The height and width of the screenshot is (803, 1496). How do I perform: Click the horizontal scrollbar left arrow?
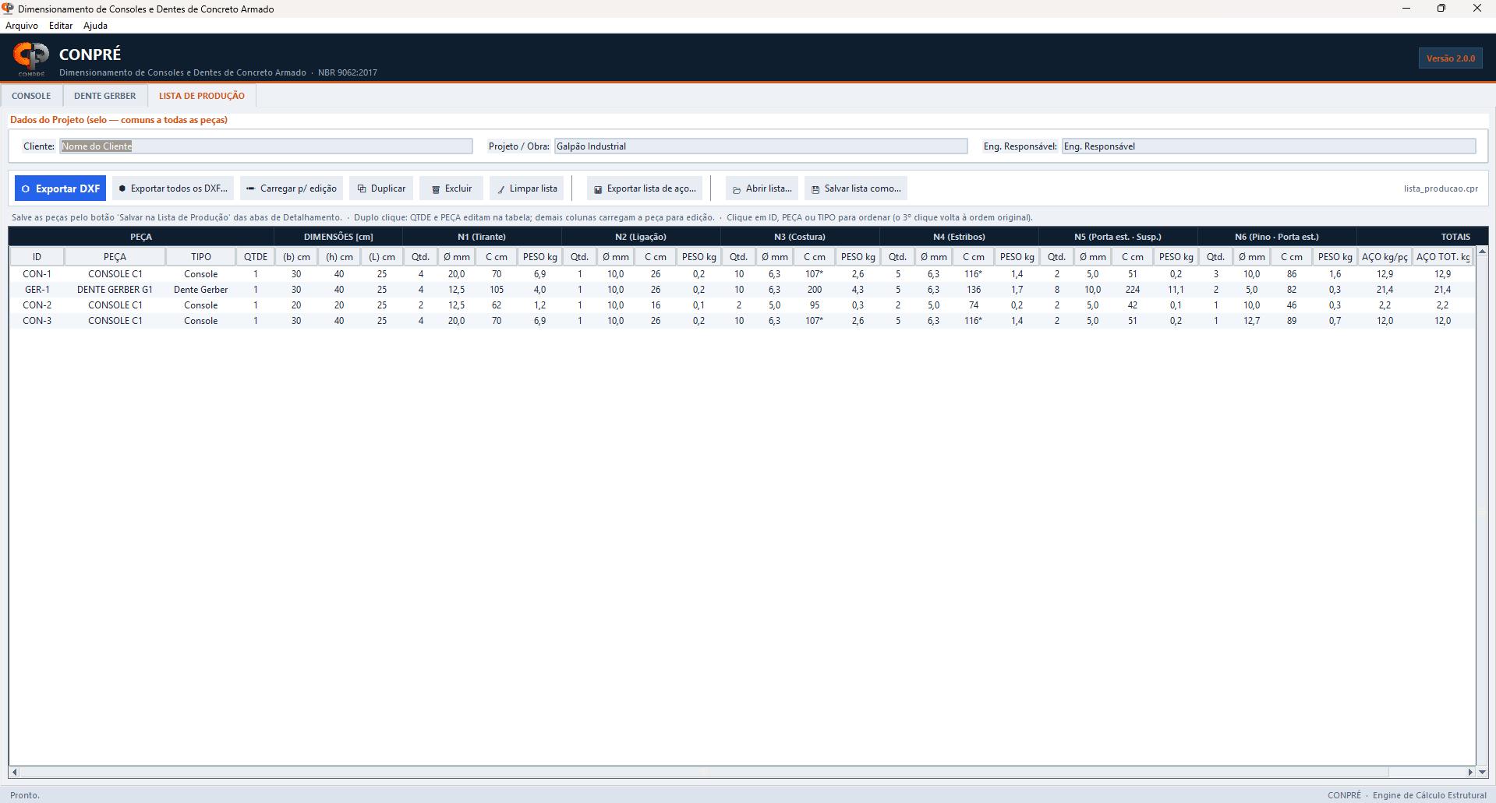point(15,772)
